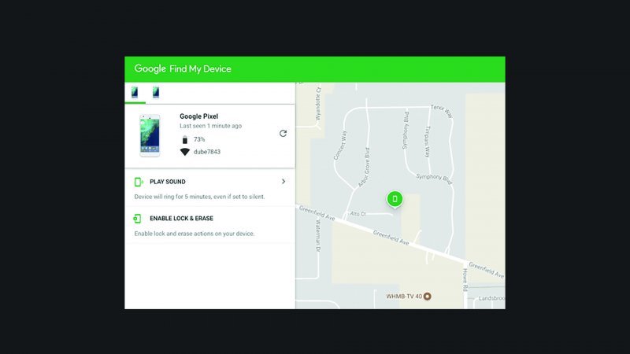Screen dimensions: 630x354
Task: Click the Google Find My Device logo
Action: coord(183,69)
